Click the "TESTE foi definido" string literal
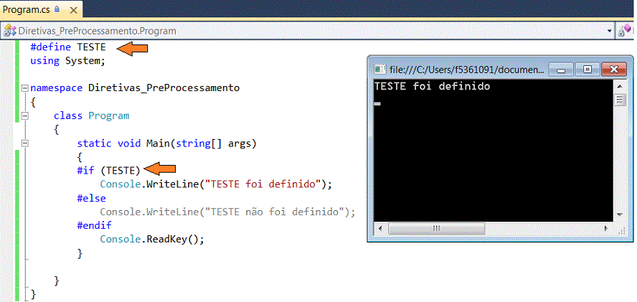 (x=263, y=184)
